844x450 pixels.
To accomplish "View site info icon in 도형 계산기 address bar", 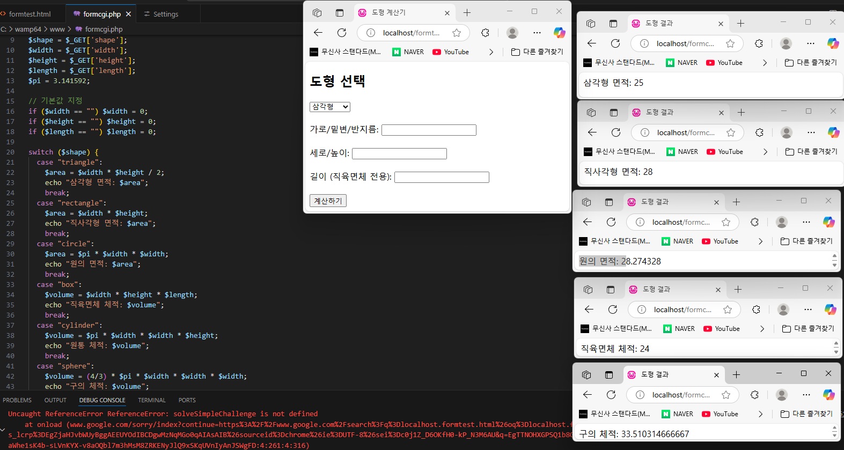I will coord(371,33).
